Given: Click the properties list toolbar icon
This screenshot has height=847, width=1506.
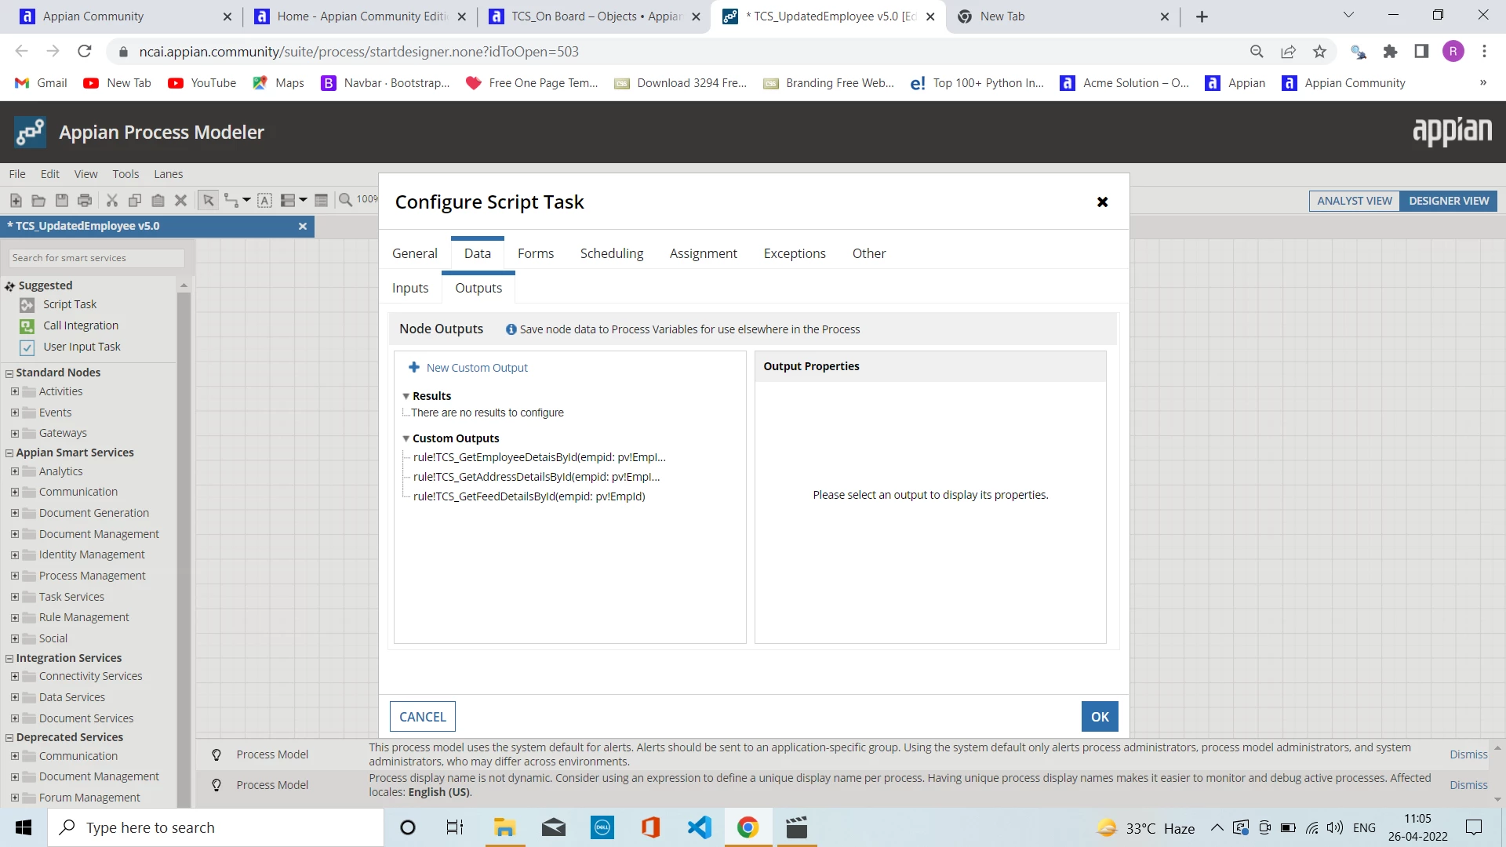Looking at the screenshot, I should 321,201.
